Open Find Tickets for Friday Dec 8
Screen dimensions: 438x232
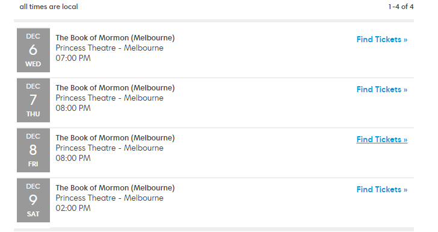click(x=382, y=140)
